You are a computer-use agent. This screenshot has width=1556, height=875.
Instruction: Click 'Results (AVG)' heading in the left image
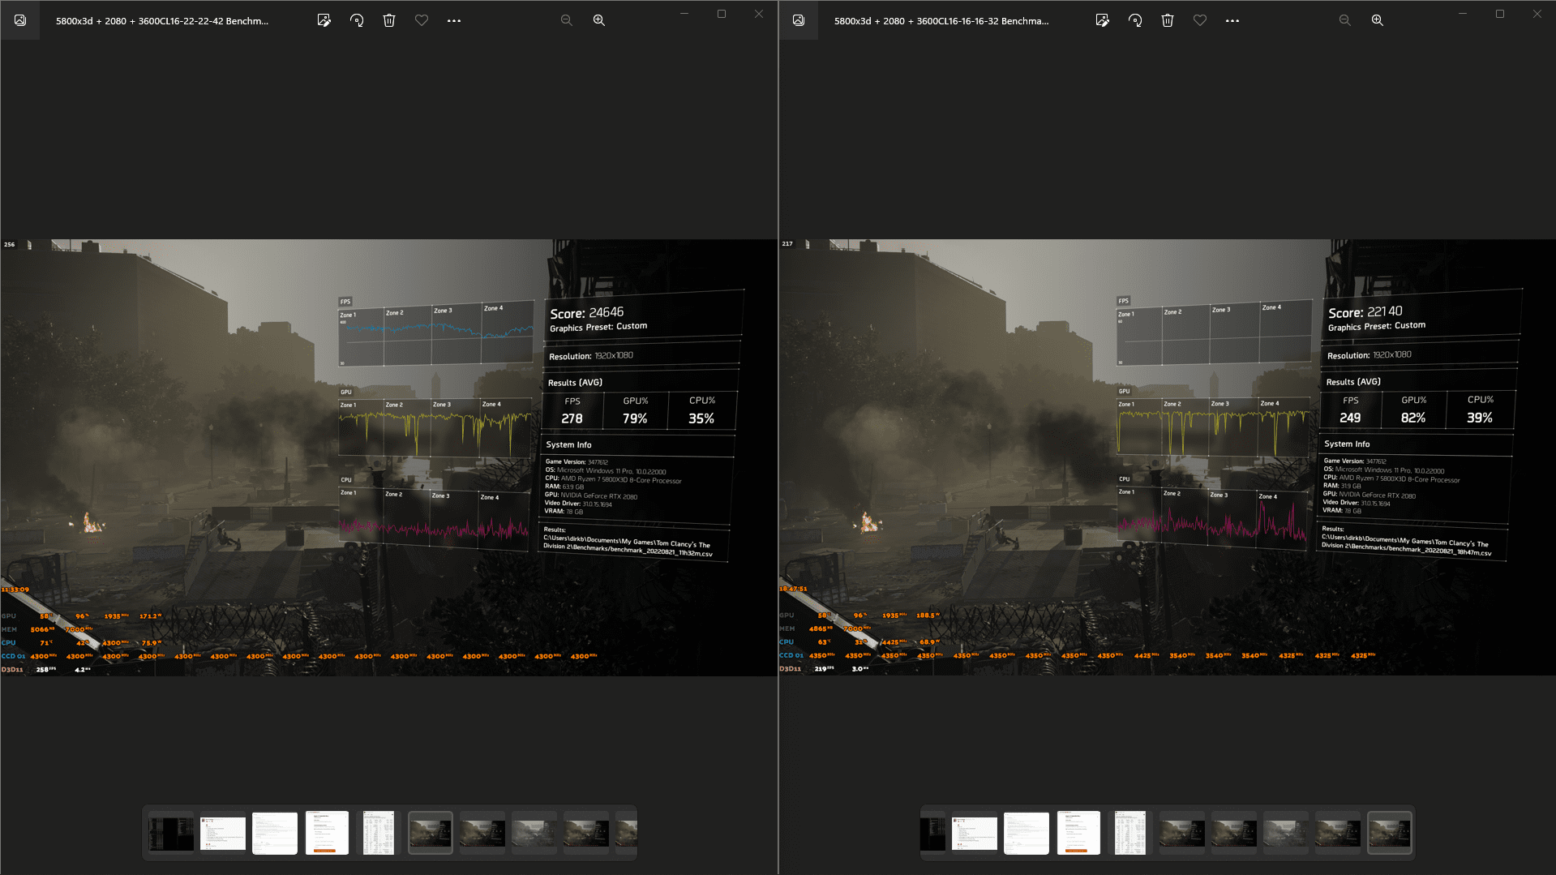[575, 383]
